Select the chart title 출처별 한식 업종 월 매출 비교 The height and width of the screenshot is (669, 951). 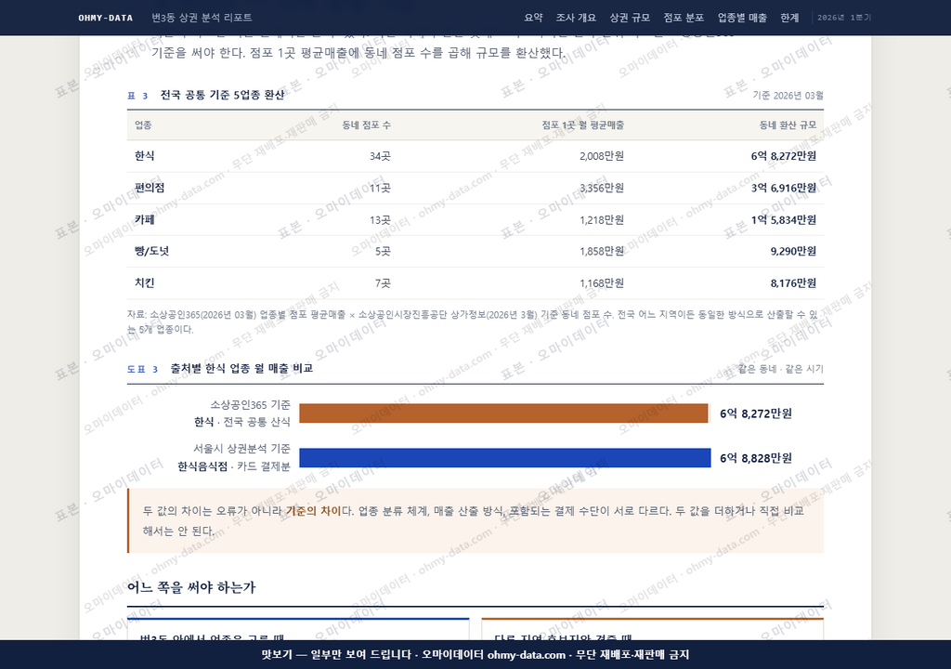click(241, 369)
